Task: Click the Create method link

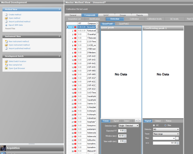Action: pos(15,15)
